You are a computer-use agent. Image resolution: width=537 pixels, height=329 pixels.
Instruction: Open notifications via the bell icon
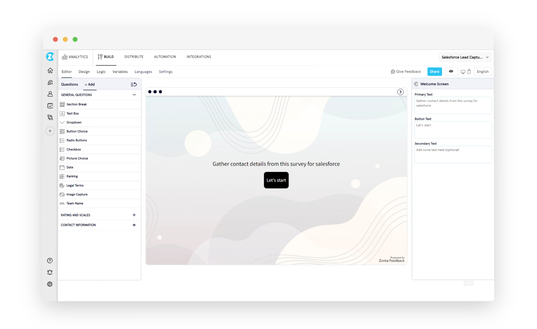tap(50, 272)
